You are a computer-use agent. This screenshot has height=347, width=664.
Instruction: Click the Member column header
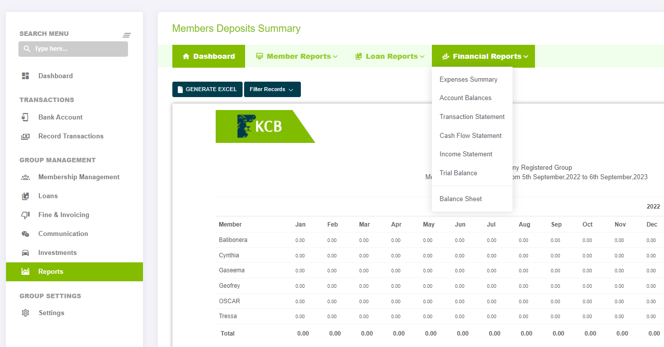coord(230,225)
